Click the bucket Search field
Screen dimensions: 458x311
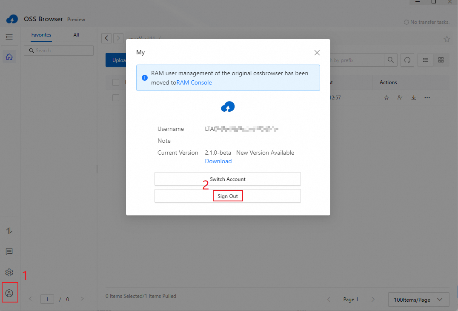pos(59,51)
